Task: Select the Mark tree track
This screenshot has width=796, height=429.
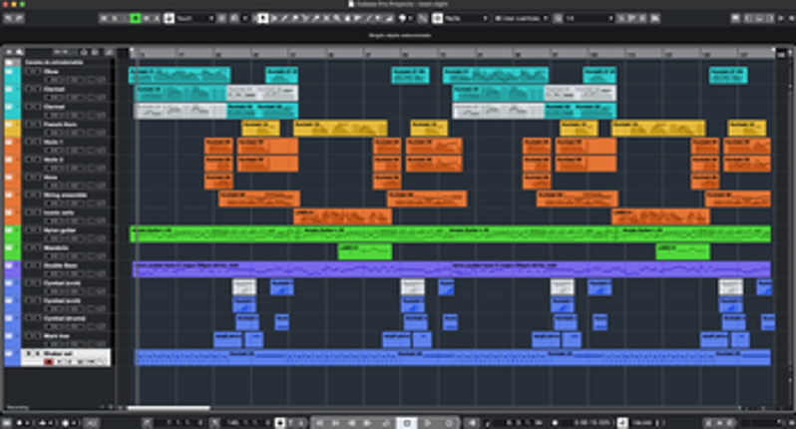Action: coord(67,339)
